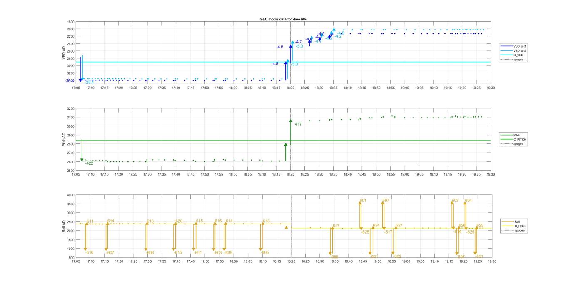Image resolution: width=583 pixels, height=289 pixels.
Task: Click the title 'G&C motor data for dive 684'
Action: pyautogui.click(x=283, y=19)
